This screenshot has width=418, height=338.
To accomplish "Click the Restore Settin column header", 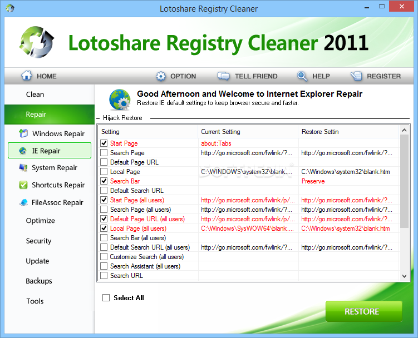I will (348, 132).
